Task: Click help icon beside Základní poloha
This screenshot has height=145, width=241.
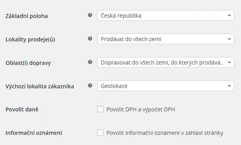Action: [90, 15]
